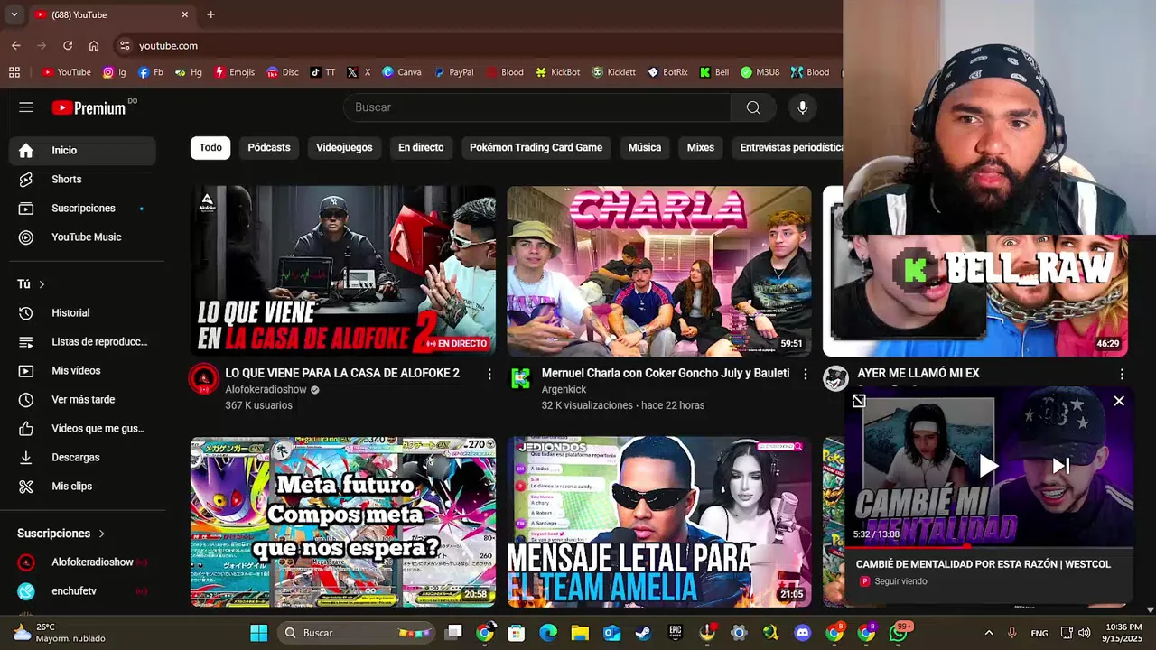The height and width of the screenshot is (650, 1156).
Task: Skip to next video in miniplayer
Action: tap(1061, 466)
